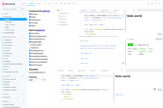Disable the showTabs option

pos(30,33)
